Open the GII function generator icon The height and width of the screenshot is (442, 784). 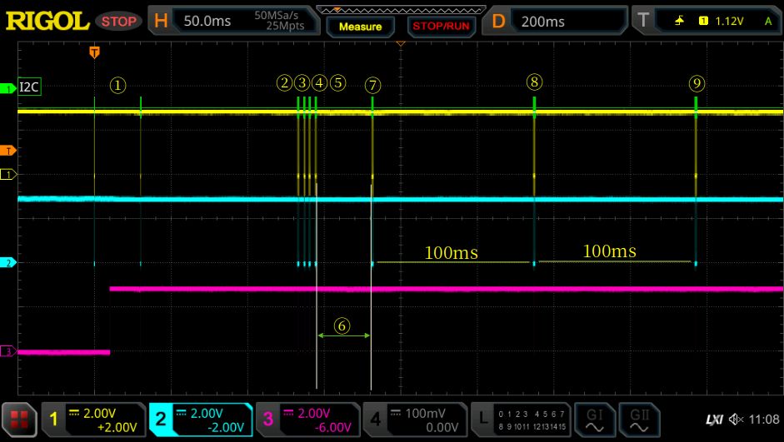tap(640, 419)
